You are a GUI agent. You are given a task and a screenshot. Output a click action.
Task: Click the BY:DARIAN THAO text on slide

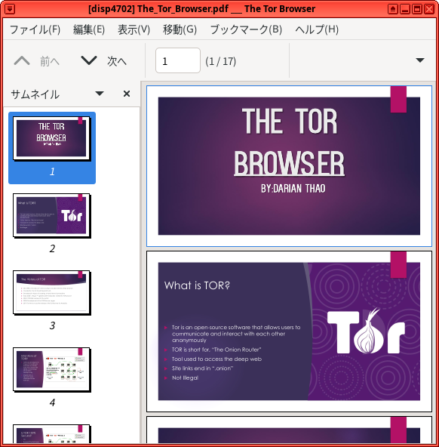coord(293,189)
